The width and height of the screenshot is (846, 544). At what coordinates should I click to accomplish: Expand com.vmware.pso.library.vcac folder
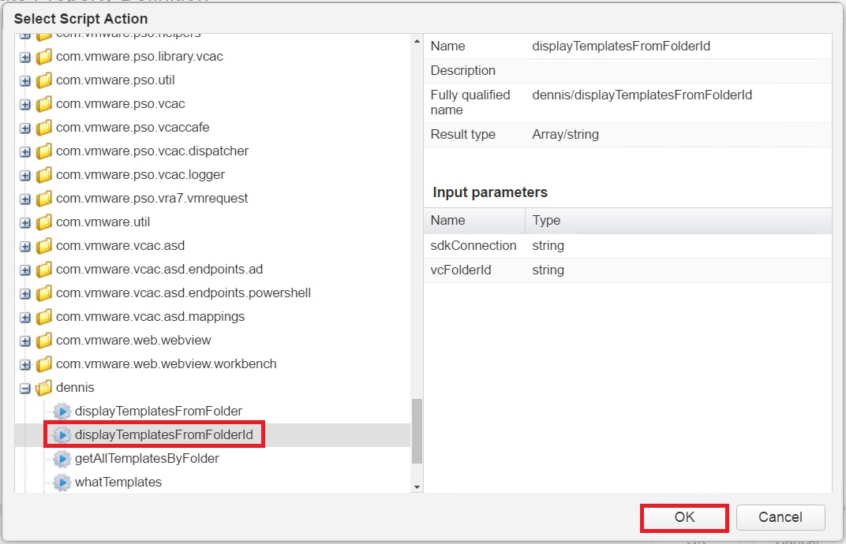(x=25, y=57)
